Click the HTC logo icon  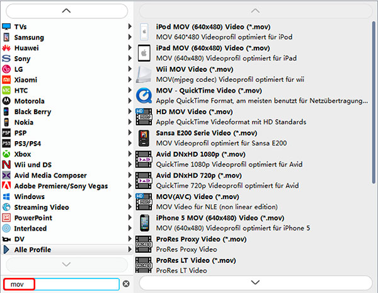[6, 90]
